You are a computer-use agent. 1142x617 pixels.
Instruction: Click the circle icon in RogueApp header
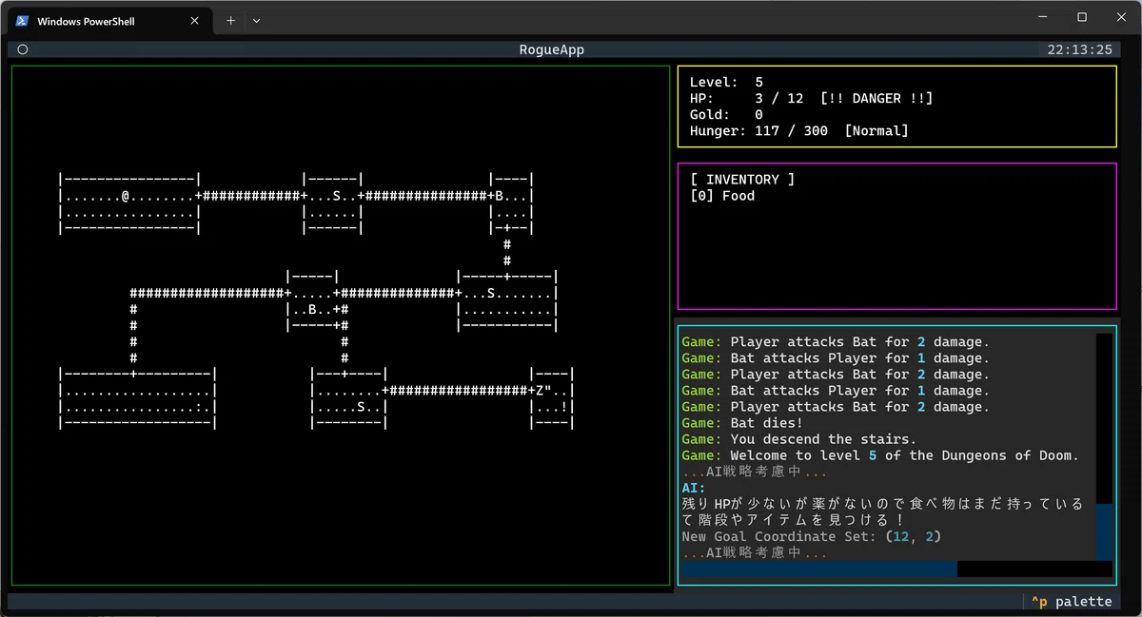pos(22,49)
